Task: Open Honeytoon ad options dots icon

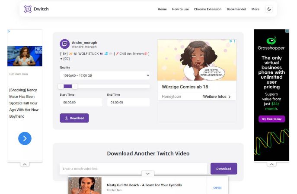Action: (x=234, y=41)
